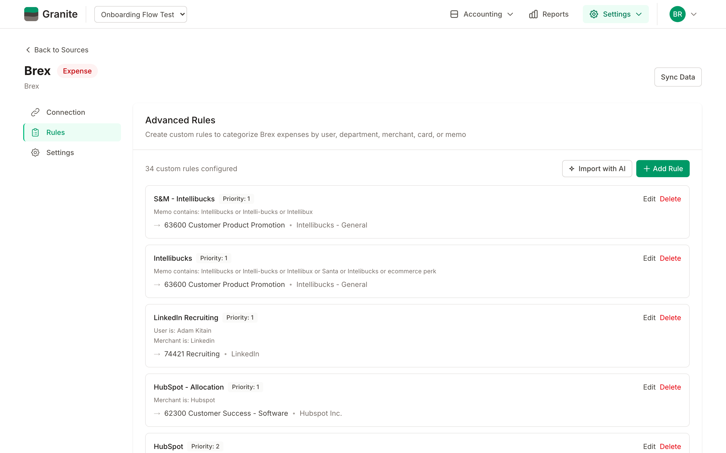Switch to the sidebar Settings tab
The width and height of the screenshot is (726, 453).
72,153
